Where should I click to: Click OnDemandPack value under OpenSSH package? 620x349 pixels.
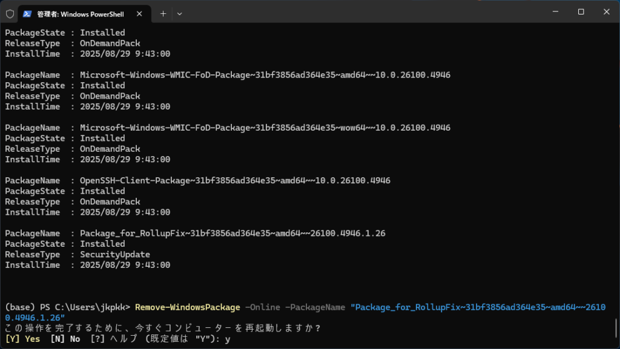tap(110, 202)
